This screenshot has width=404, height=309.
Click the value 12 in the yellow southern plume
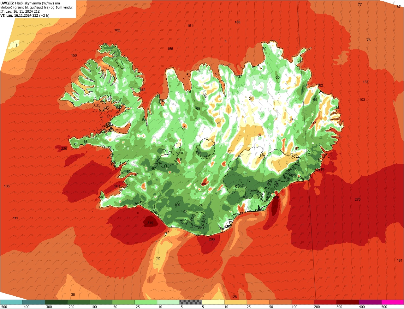[158, 258]
